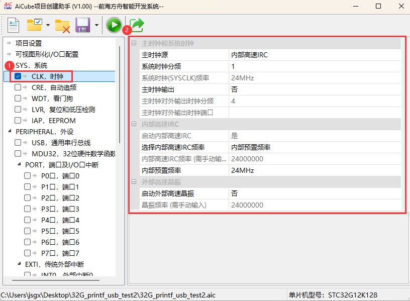Minimize the AiCube window
The width and height of the screenshot is (410, 301).
click(x=356, y=6)
